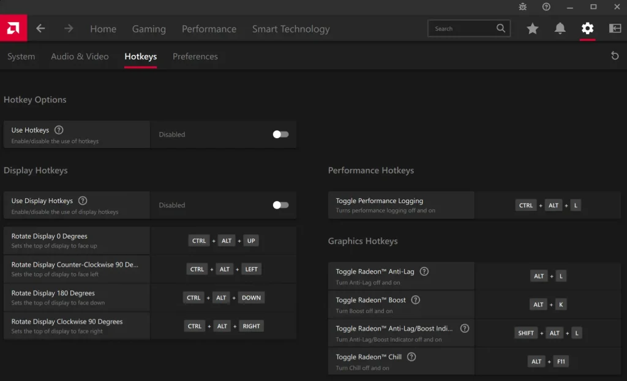The width and height of the screenshot is (627, 381).
Task: Click the Performance Hotkeys heading
Action: pos(370,170)
